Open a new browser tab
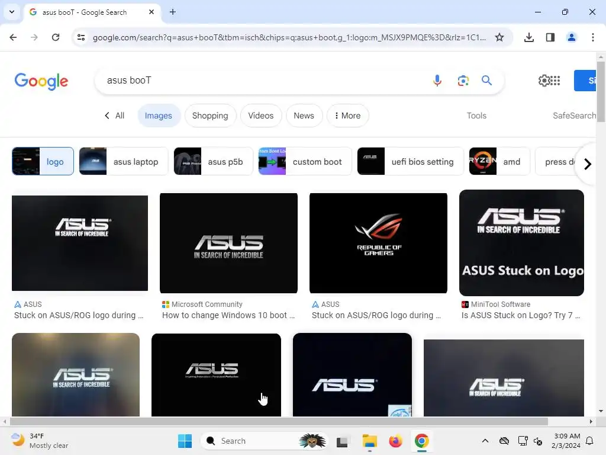 173,12
